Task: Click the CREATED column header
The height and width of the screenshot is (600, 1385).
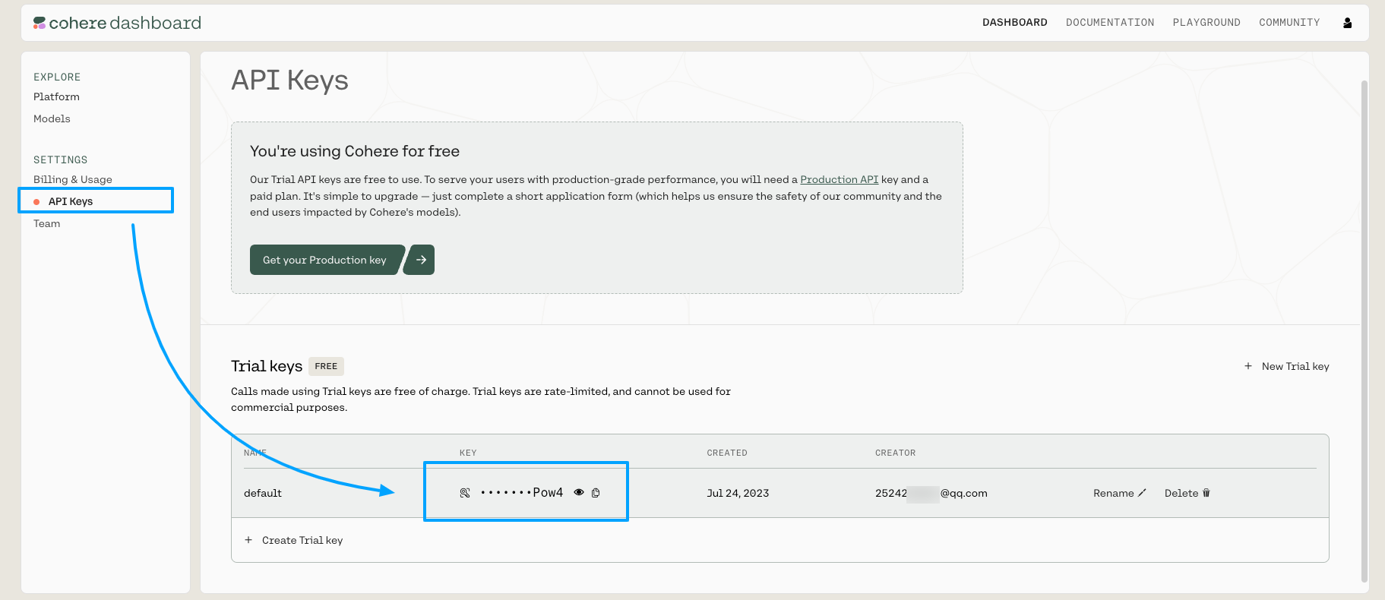Action: click(727, 453)
